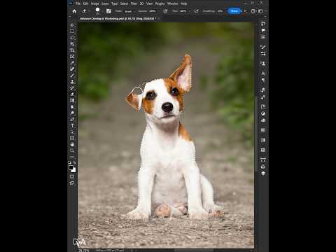Open the Plugins menu
This screenshot has height=252, width=336.
click(x=160, y=3)
